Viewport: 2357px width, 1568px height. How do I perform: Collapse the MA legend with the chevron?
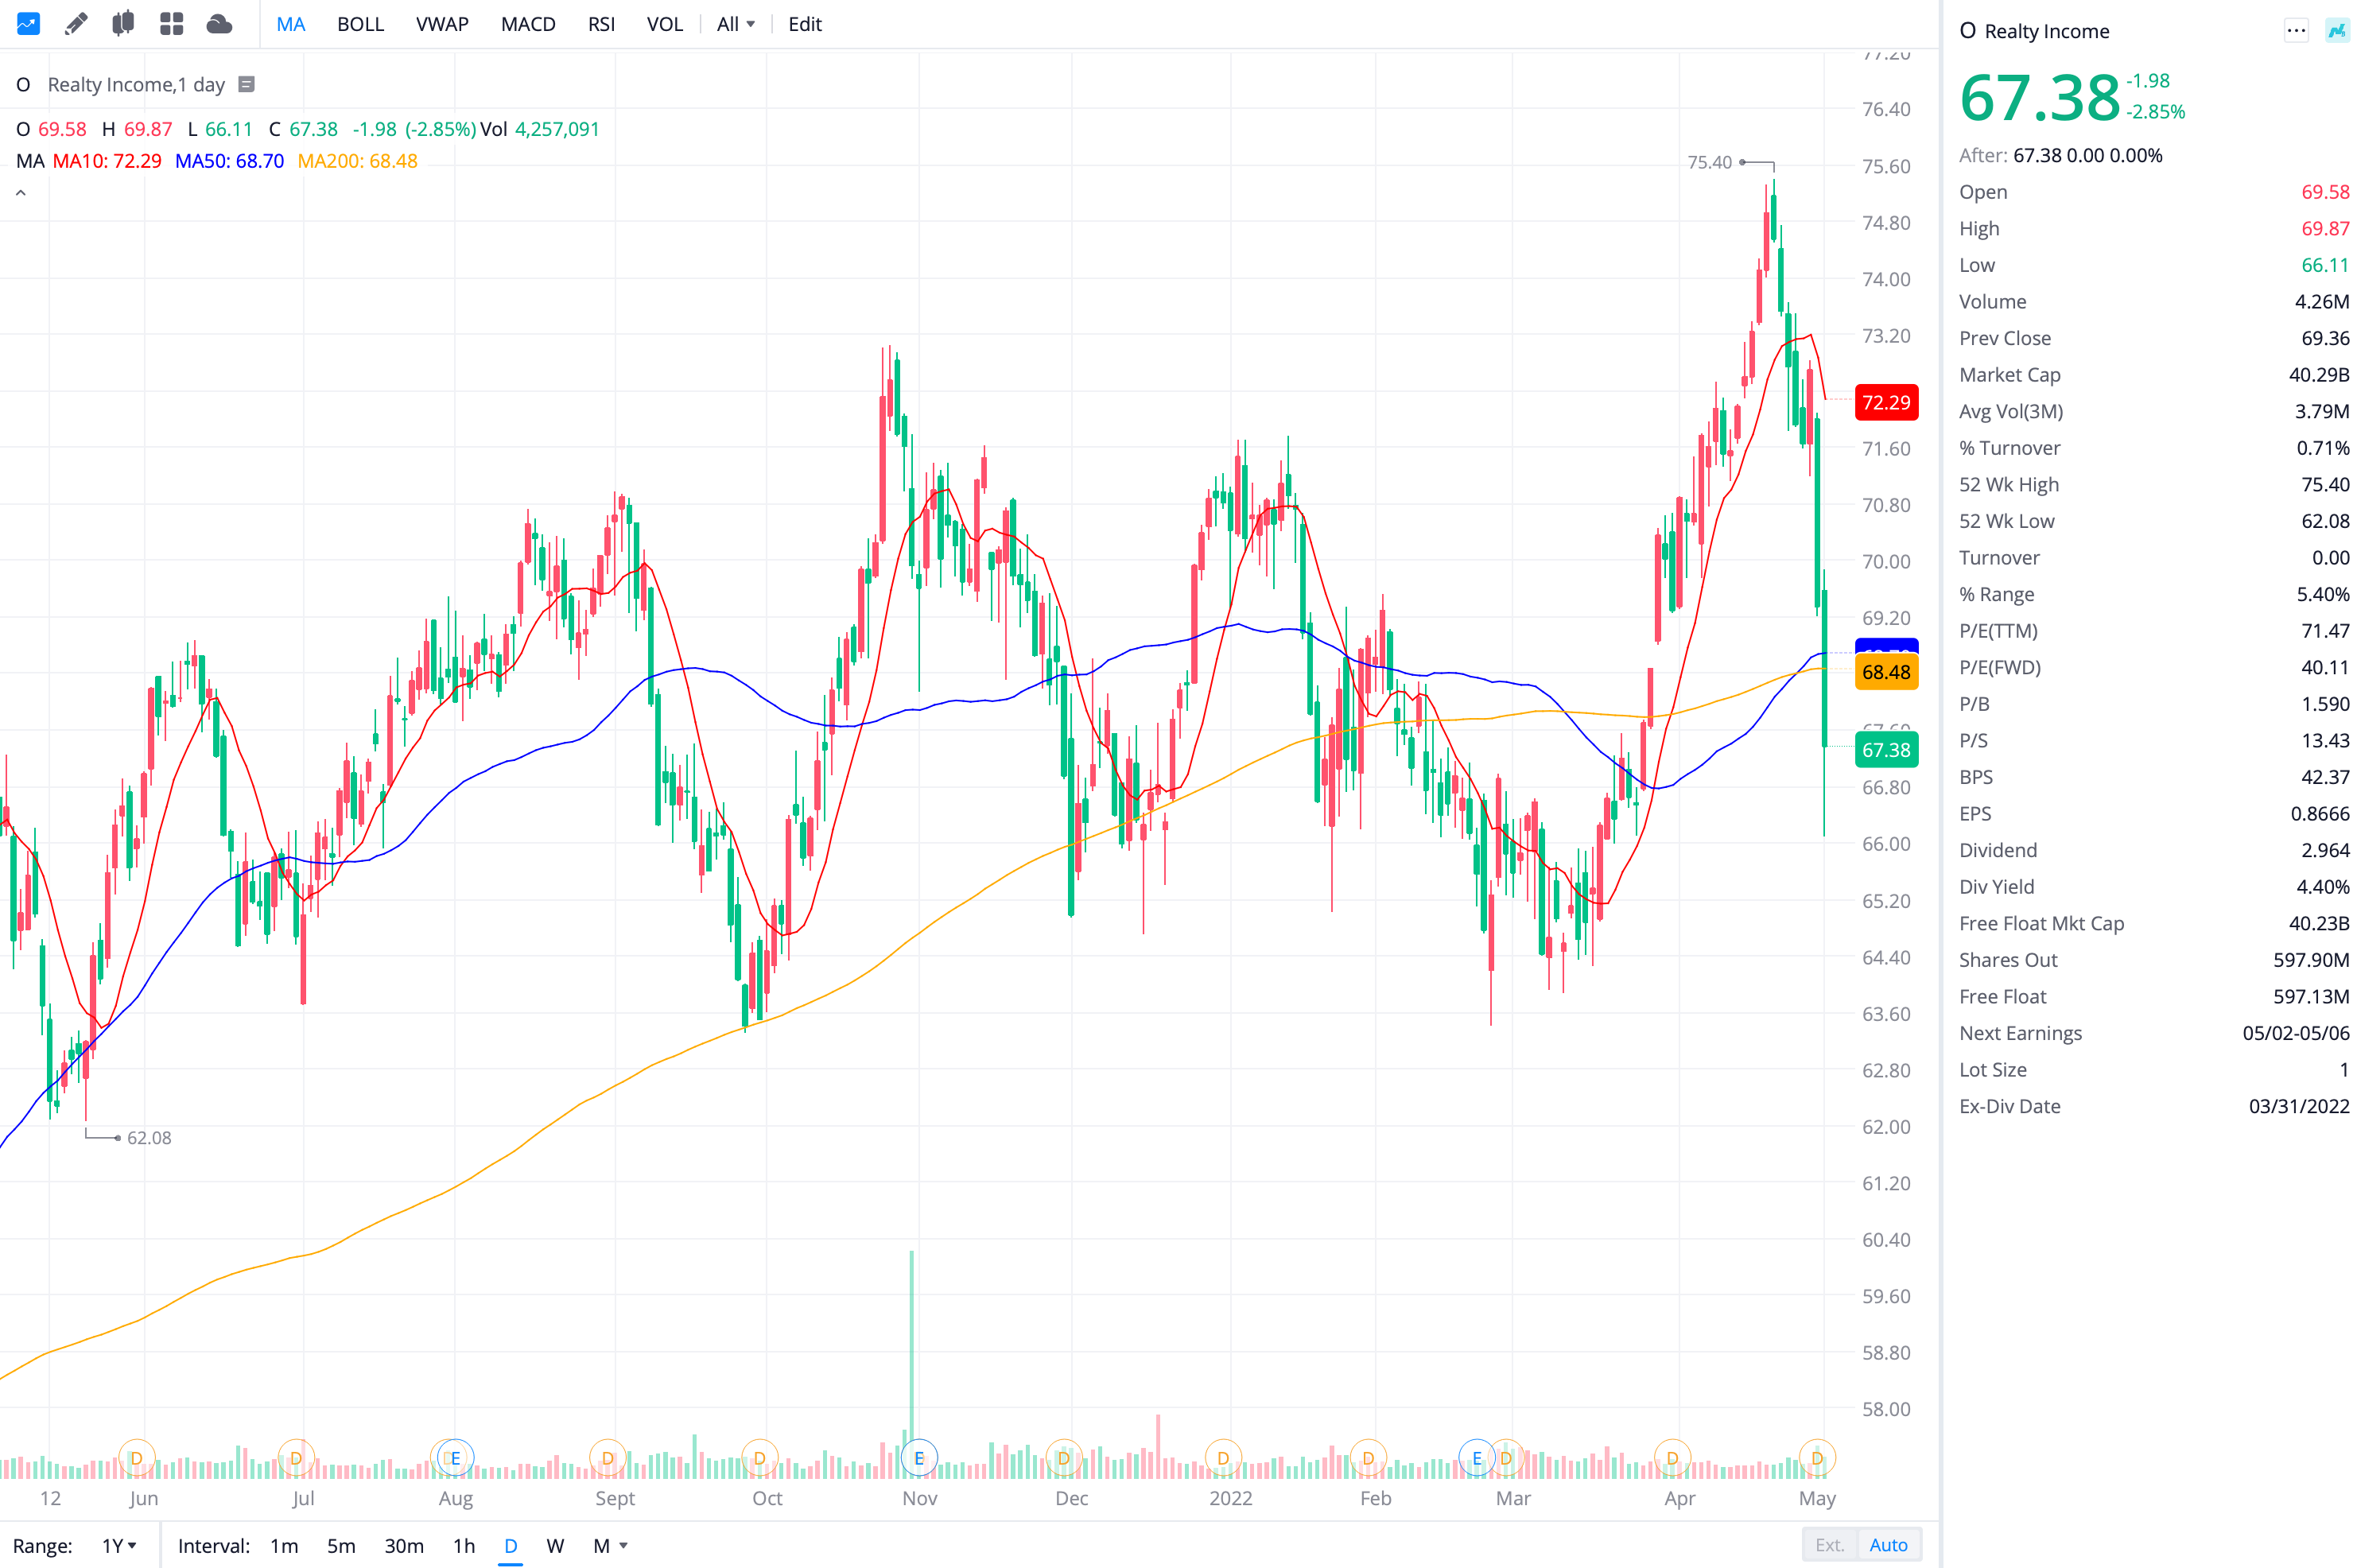click(x=21, y=193)
